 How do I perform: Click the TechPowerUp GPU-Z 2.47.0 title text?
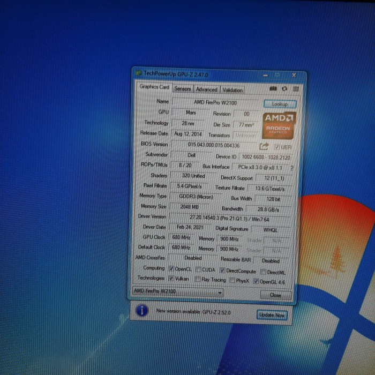(176, 74)
